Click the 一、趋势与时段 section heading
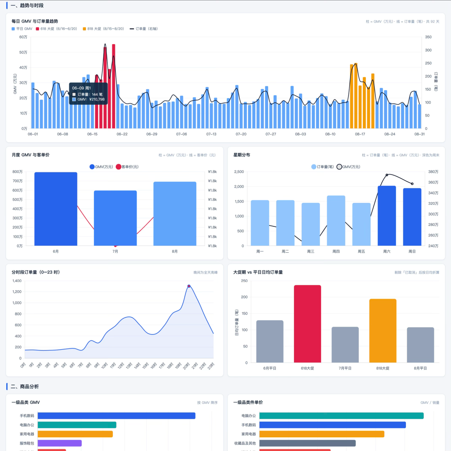451x451 pixels. coord(27,5)
